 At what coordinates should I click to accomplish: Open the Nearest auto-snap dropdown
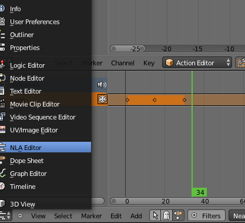[x=237, y=215]
